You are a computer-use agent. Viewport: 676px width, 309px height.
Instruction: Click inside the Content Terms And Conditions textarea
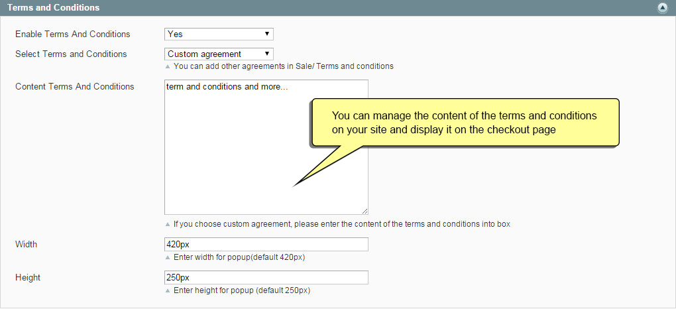[266, 147]
